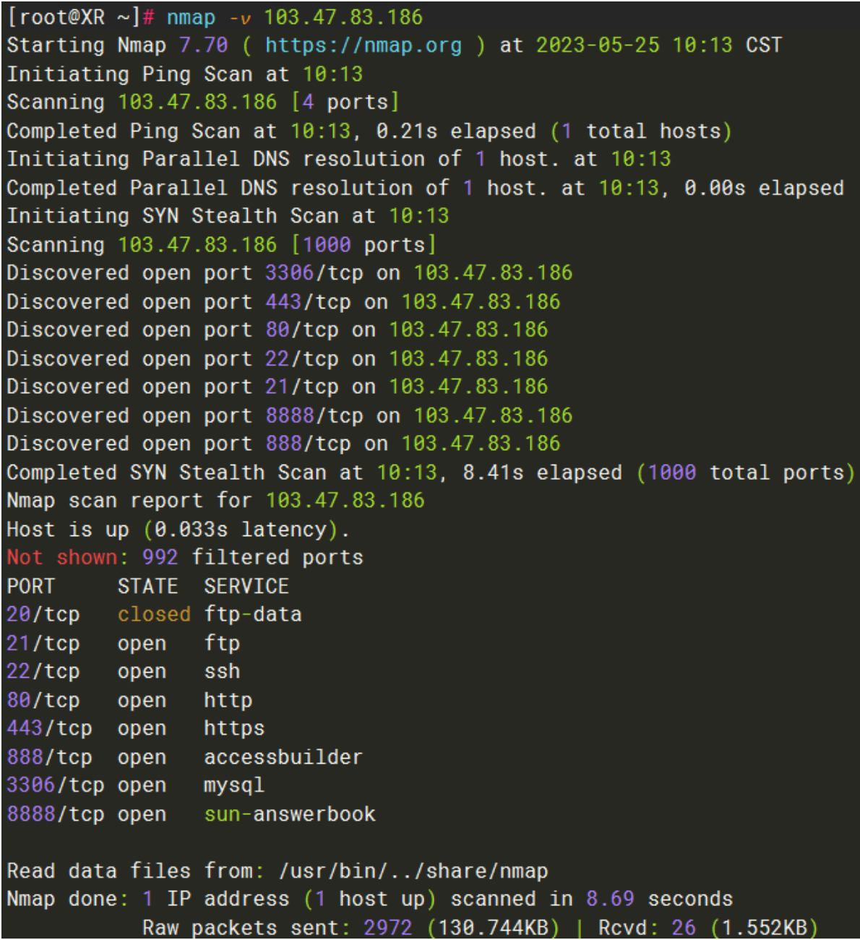Click the -v flag in the command
Viewport: 860px width, 940px height.
tap(240, 17)
